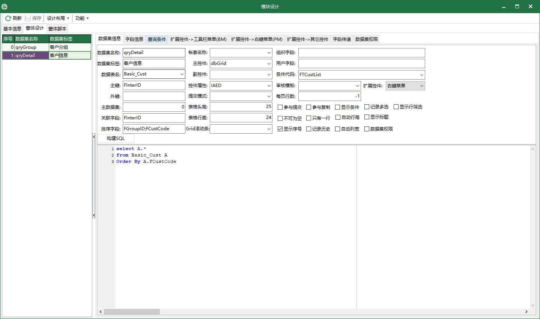
Task: Open the 设计布局 toolbar menu
Action: pos(58,18)
